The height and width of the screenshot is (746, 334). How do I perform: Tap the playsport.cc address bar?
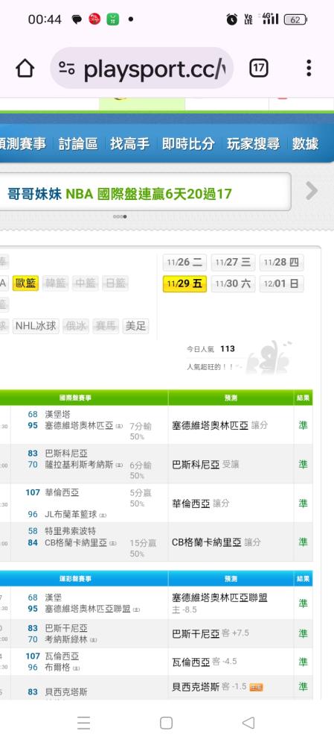[x=141, y=69]
